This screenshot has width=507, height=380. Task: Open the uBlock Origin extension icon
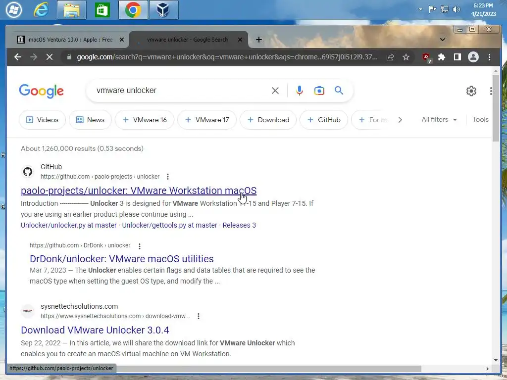[x=426, y=57]
